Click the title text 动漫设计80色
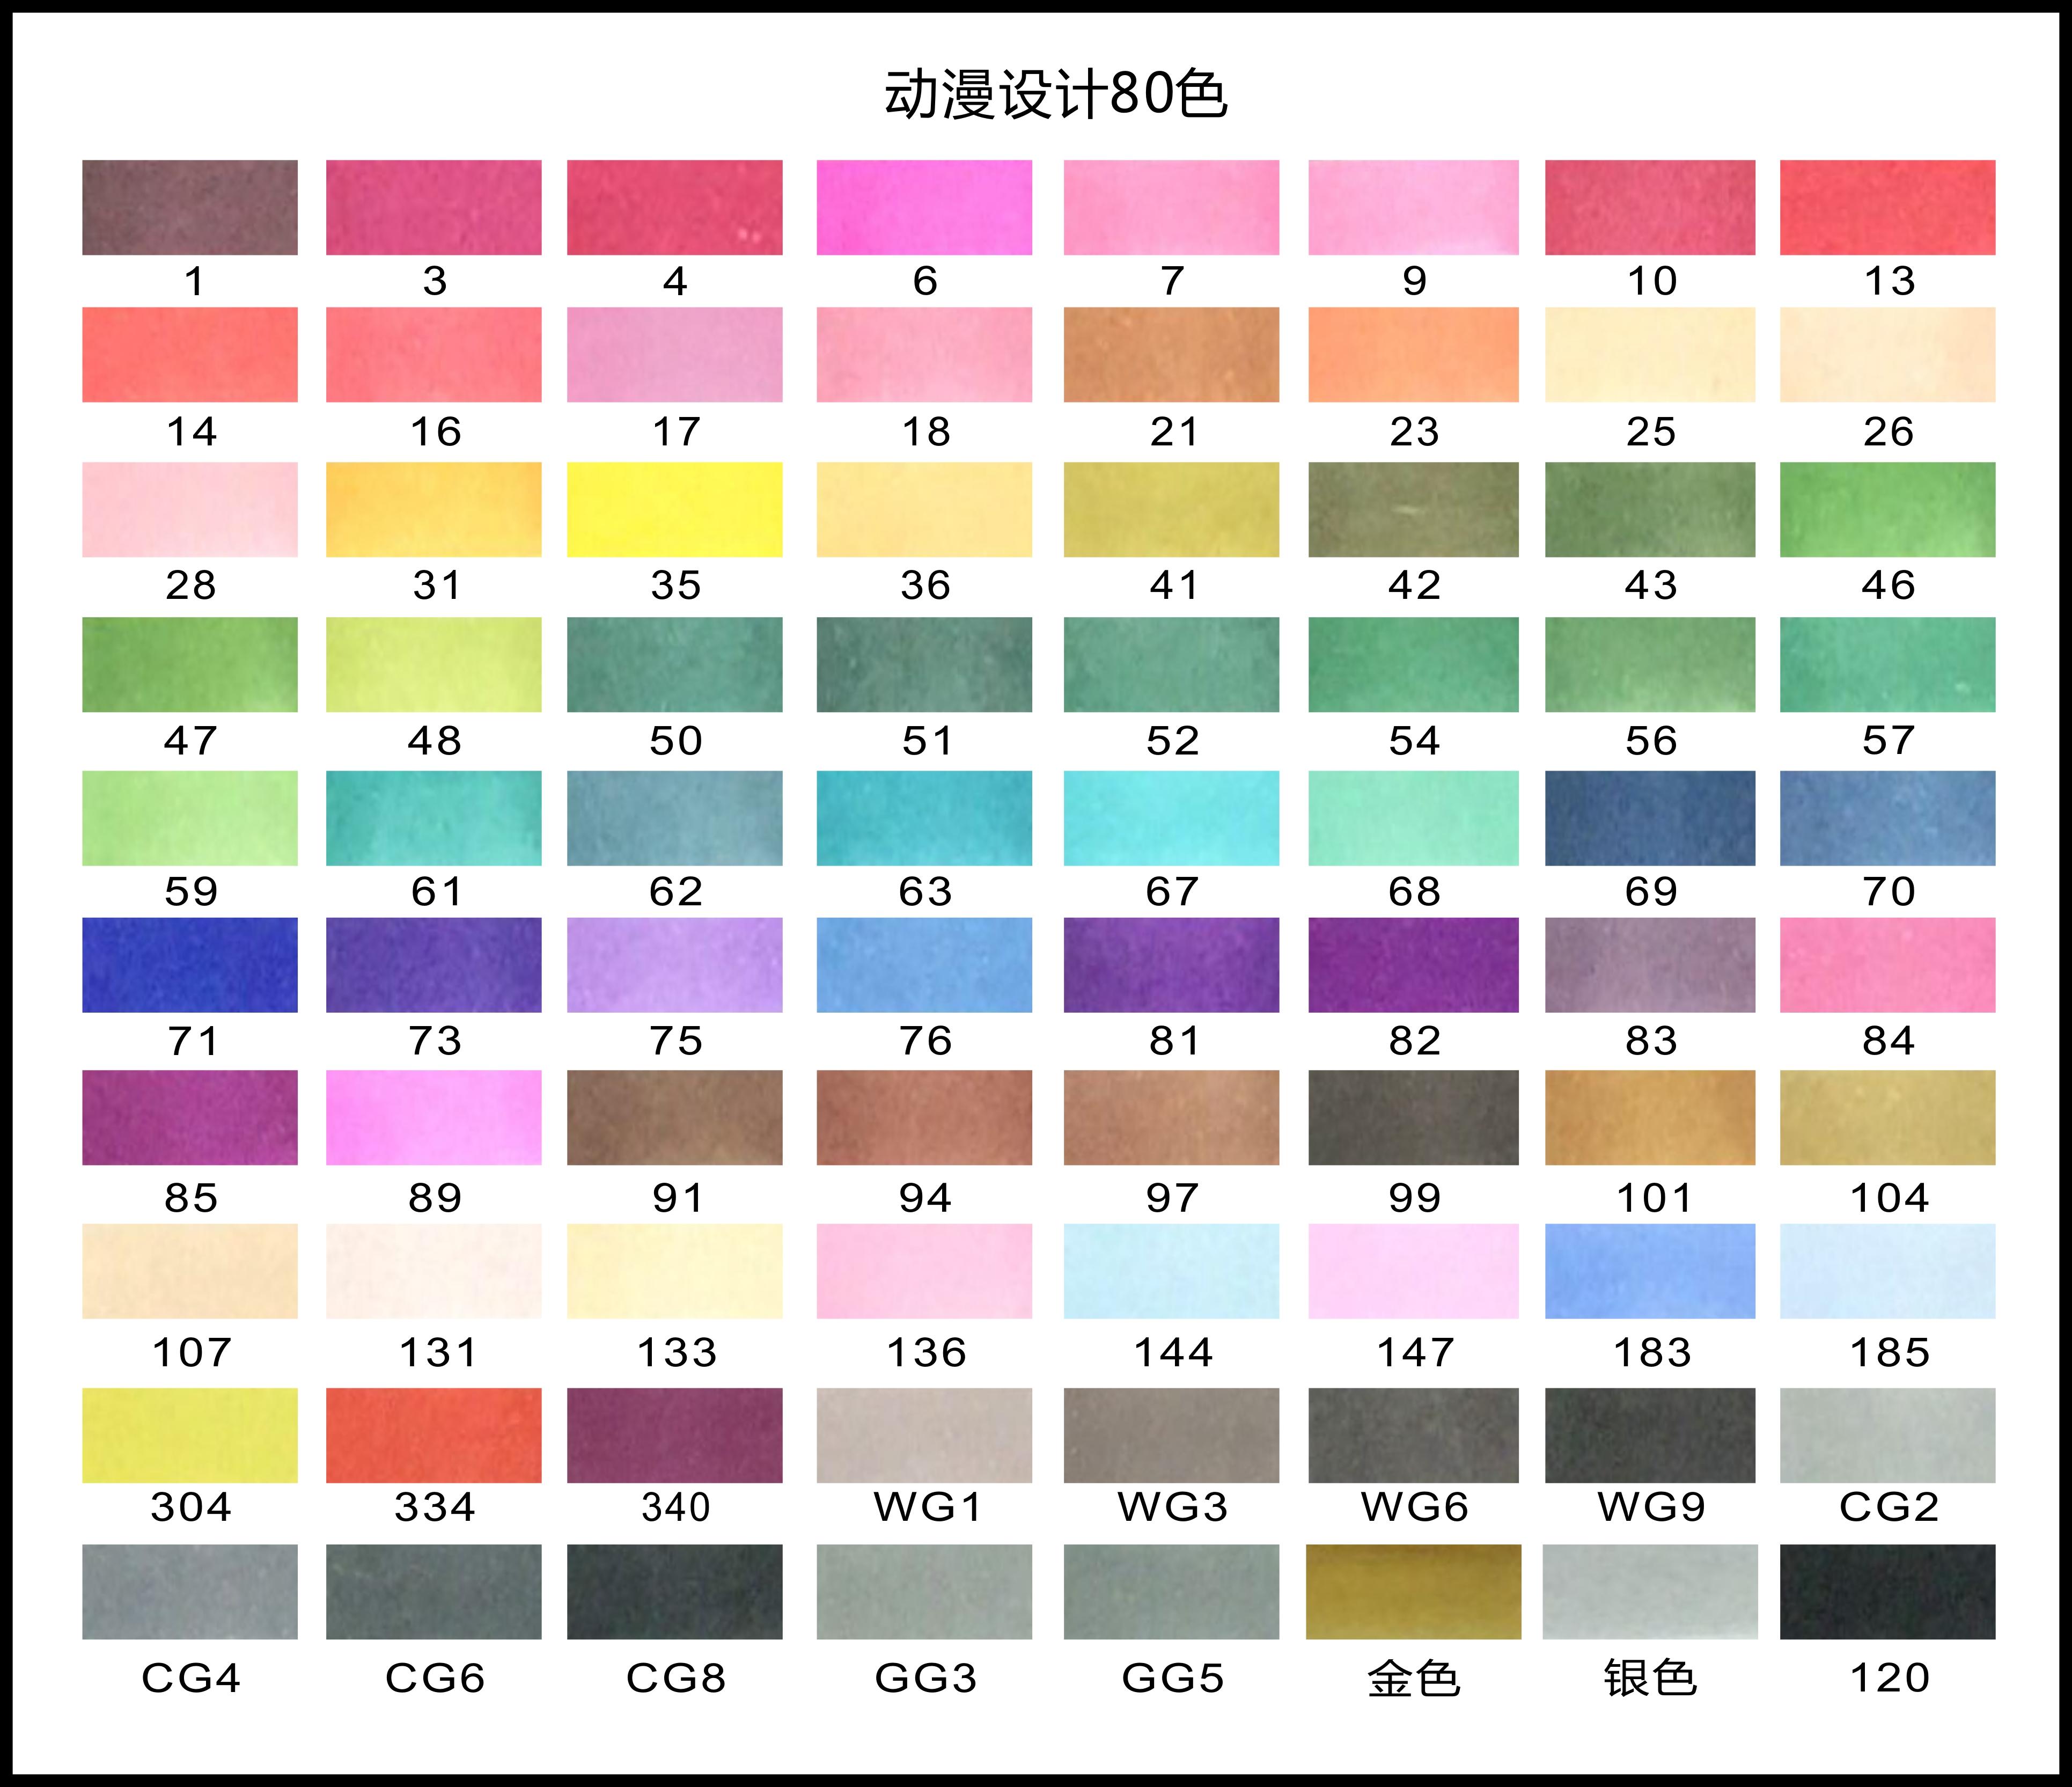 point(1055,95)
